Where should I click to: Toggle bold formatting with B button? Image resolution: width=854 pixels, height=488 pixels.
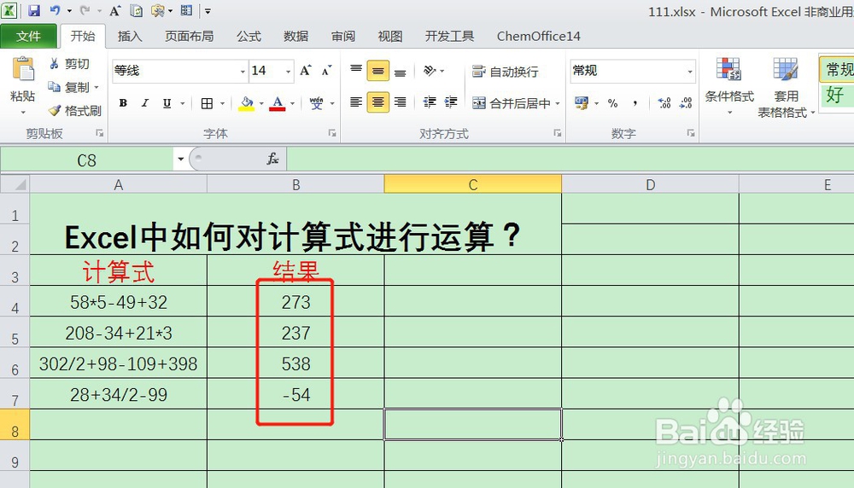coord(123,103)
